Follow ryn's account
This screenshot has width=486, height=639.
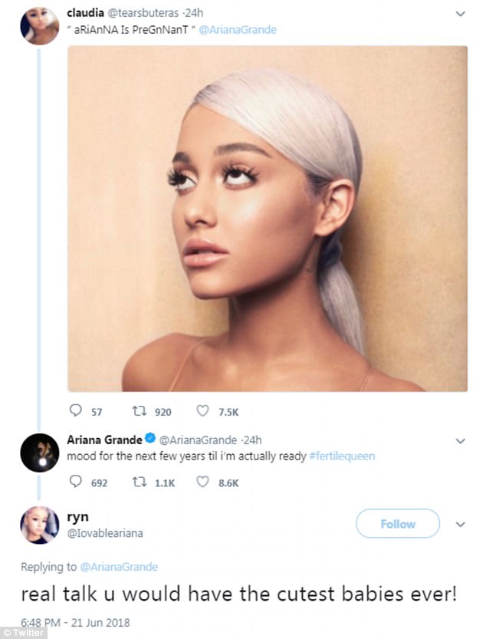click(x=398, y=524)
